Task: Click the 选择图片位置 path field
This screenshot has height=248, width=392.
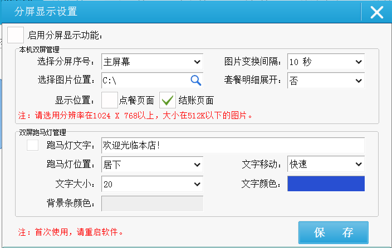Action: click(145, 81)
